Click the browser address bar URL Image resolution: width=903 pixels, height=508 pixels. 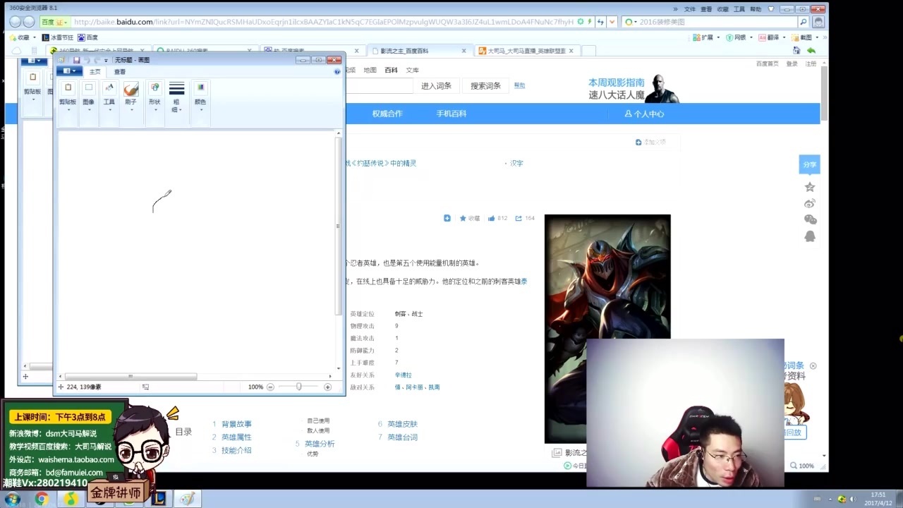pos(324,22)
